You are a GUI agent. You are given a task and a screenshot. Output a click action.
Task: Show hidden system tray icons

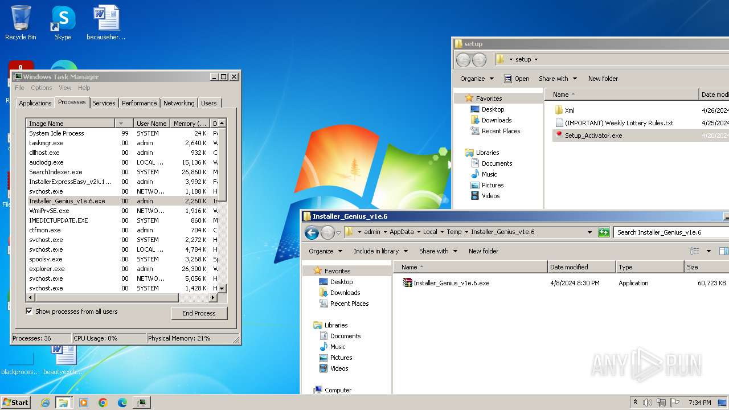tap(635, 403)
